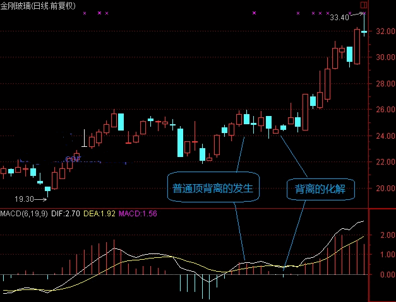Viewport: 396px width, 302px height.
Task: Click the leftmost magenta info marker
Action: (x=85, y=13)
